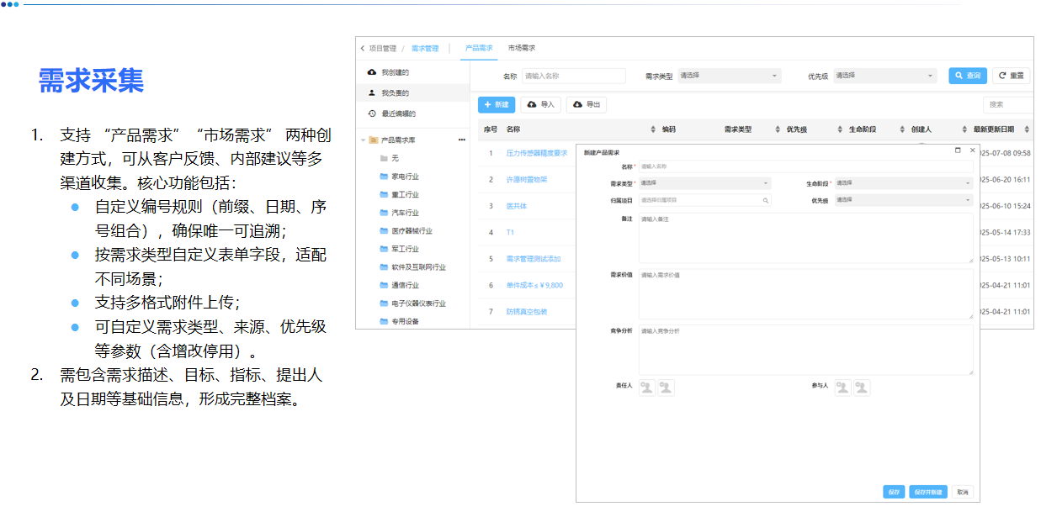This screenshot has width=1057, height=517.
Task: Select the 我创建的 cloud icon in sidebar
Action: pyautogui.click(x=370, y=72)
